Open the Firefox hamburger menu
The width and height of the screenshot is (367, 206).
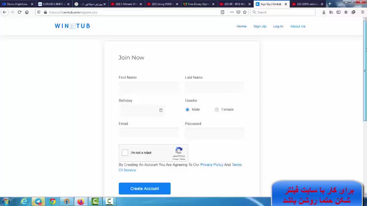point(363,12)
